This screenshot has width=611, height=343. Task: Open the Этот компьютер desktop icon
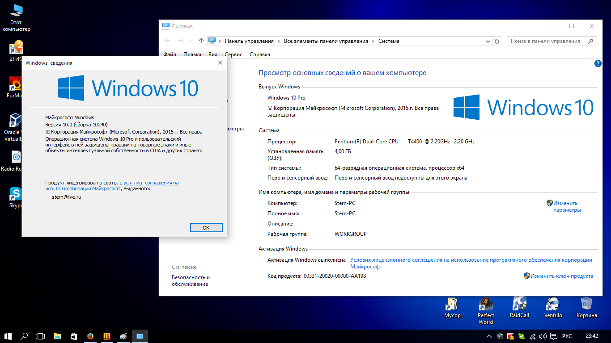coord(17,12)
